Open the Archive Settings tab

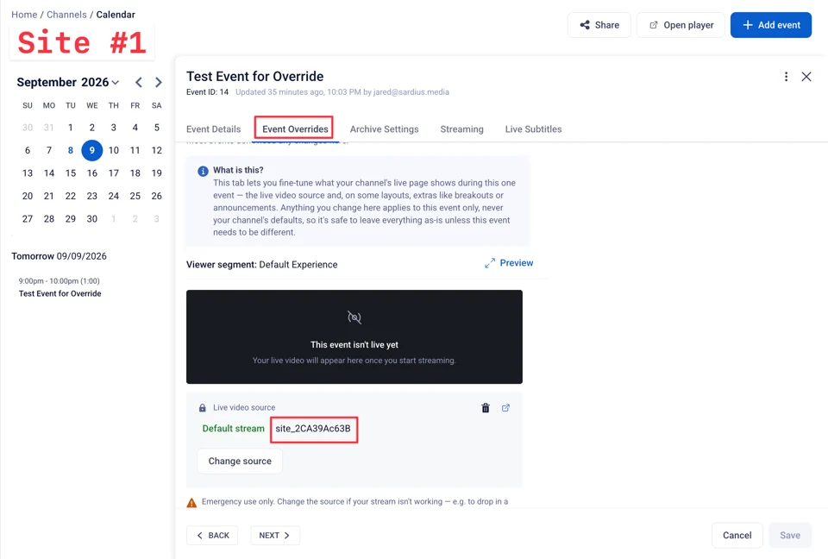(x=384, y=129)
